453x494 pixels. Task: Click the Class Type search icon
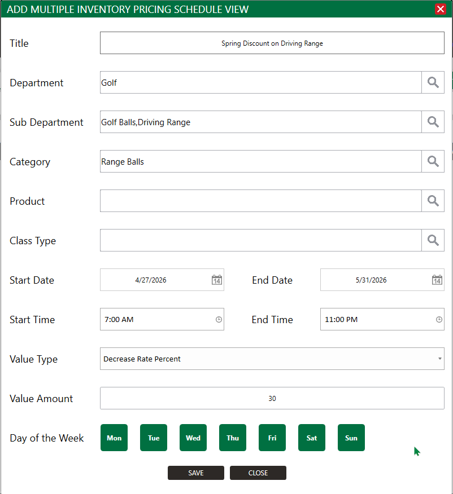433,240
